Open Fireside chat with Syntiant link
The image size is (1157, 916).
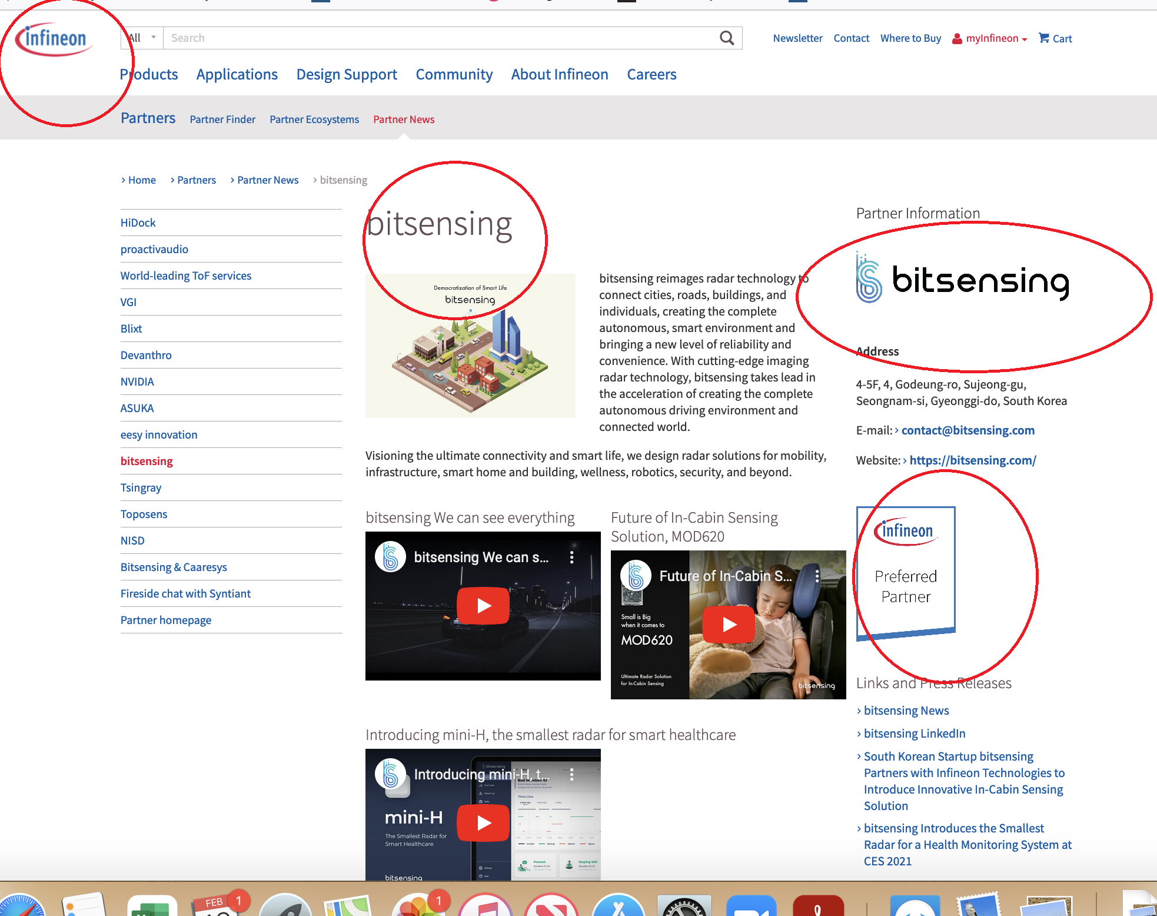185,593
